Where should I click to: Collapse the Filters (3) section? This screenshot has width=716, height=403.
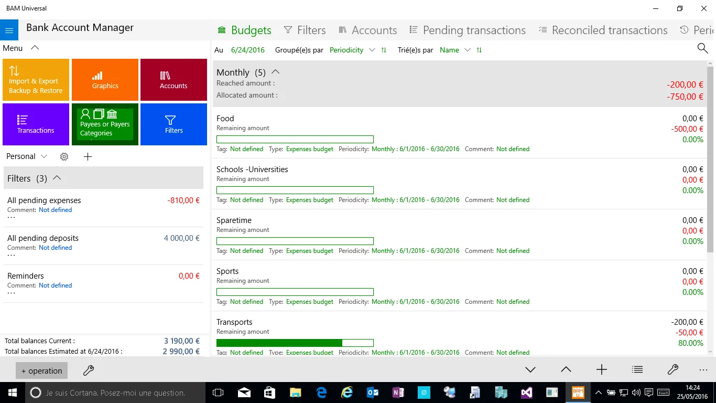pyautogui.click(x=57, y=178)
